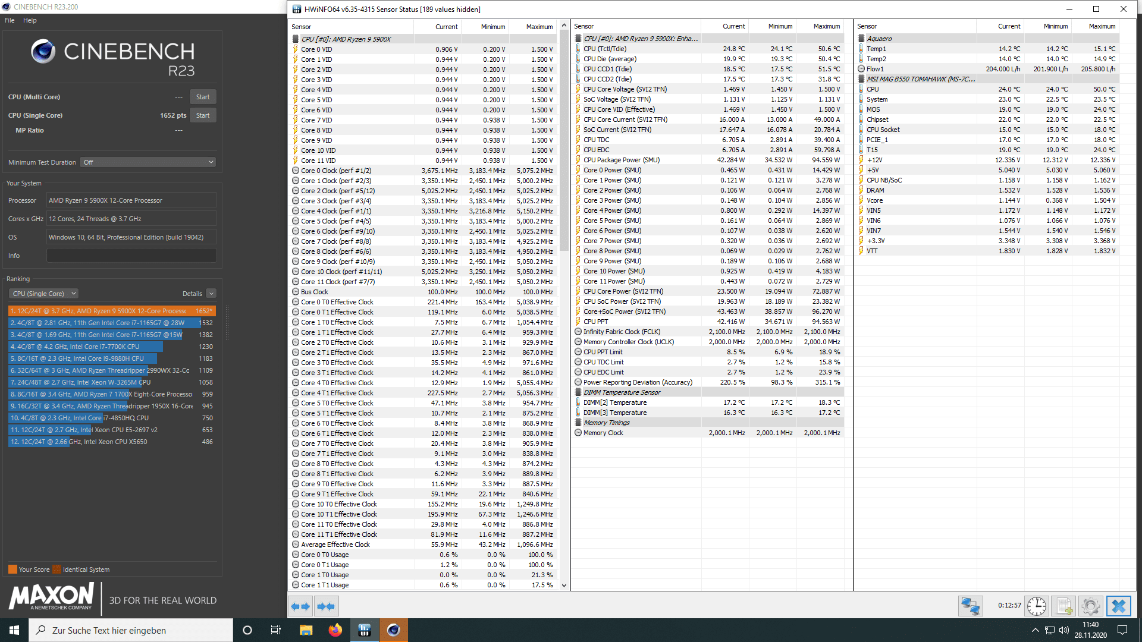Reset the HWiNFO elapsed-time clock
Screen dimensions: 1142x642
pyautogui.click(x=1037, y=606)
